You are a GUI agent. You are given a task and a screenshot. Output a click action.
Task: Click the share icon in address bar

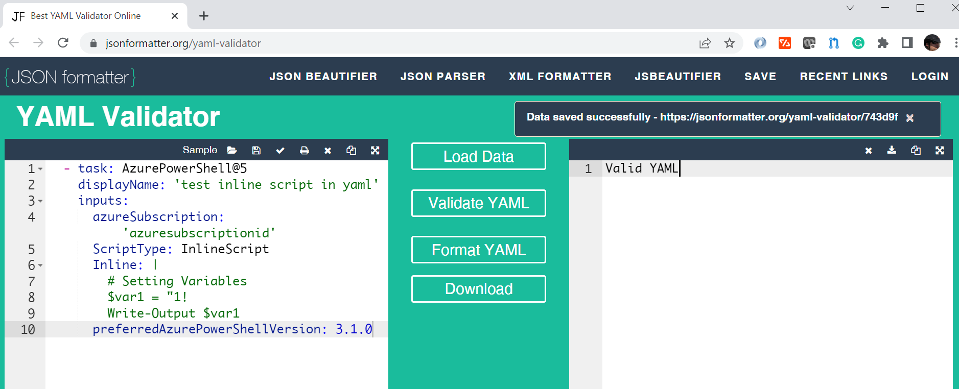pos(705,43)
